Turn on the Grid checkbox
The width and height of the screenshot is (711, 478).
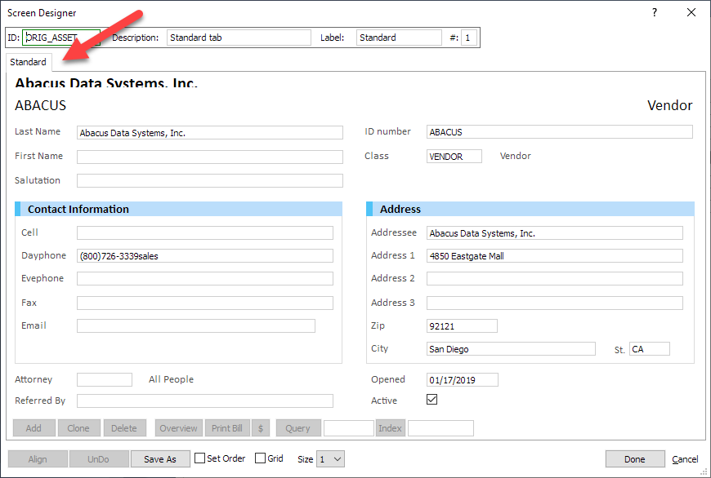click(260, 458)
